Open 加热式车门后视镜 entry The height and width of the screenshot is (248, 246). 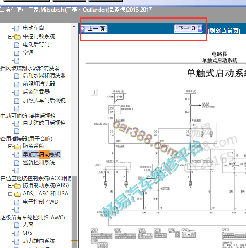pyautogui.click(x=44, y=100)
